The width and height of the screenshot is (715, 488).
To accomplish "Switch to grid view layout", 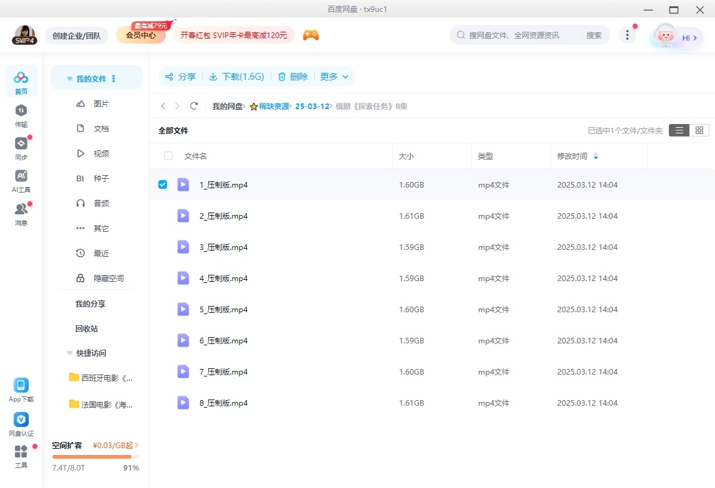I will click(699, 130).
